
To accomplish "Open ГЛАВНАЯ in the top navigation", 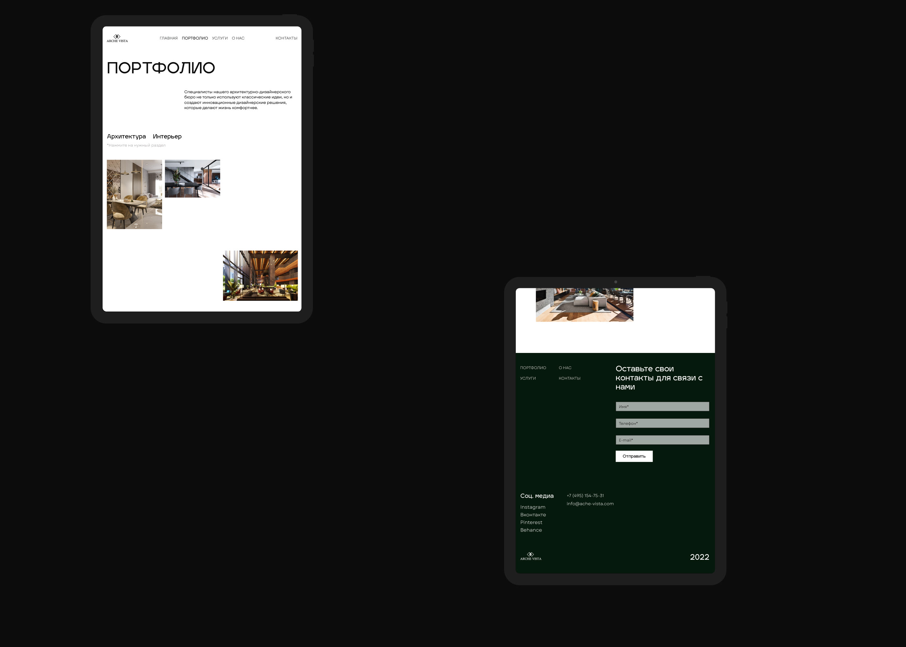I will tap(169, 38).
